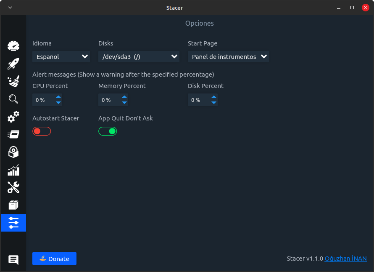Open Processes window-stack icon

click(x=13, y=134)
